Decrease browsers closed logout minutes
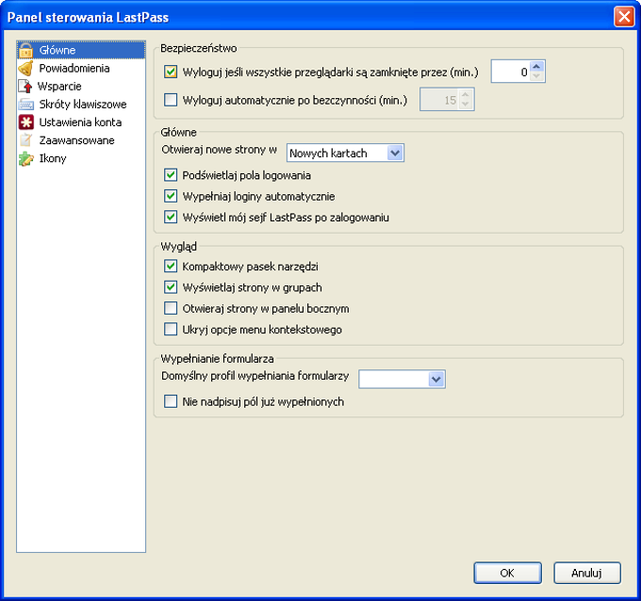The image size is (641, 601). (536, 76)
